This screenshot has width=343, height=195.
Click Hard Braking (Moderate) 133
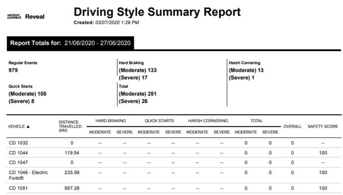pos(138,71)
